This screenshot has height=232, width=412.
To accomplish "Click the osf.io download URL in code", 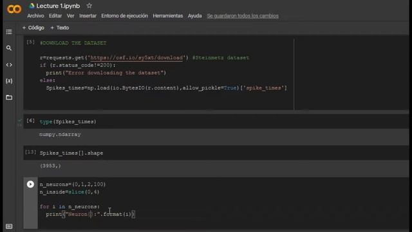I will pyautogui.click(x=136, y=57).
